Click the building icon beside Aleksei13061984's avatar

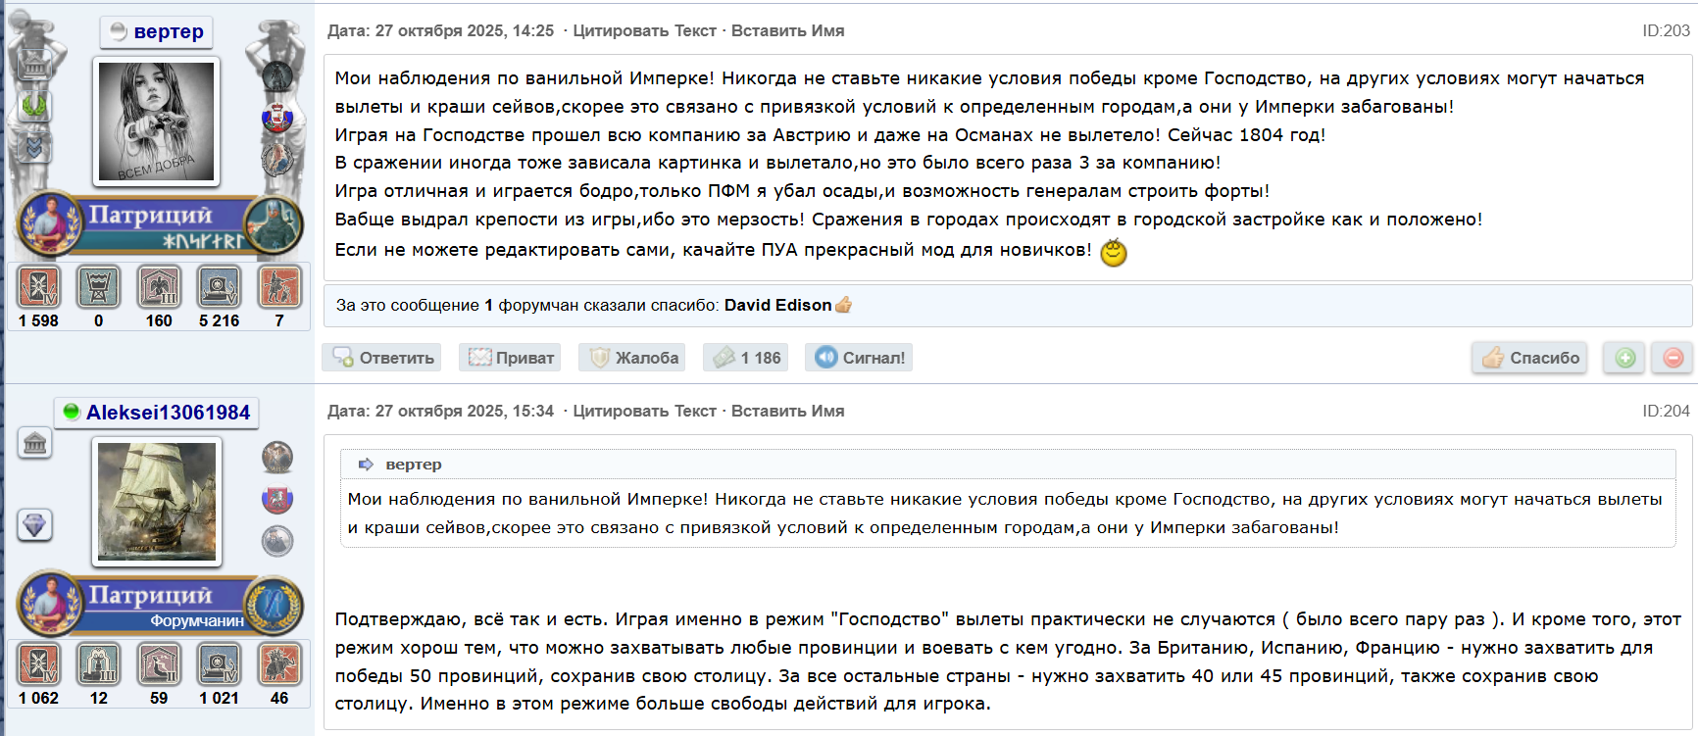click(35, 444)
